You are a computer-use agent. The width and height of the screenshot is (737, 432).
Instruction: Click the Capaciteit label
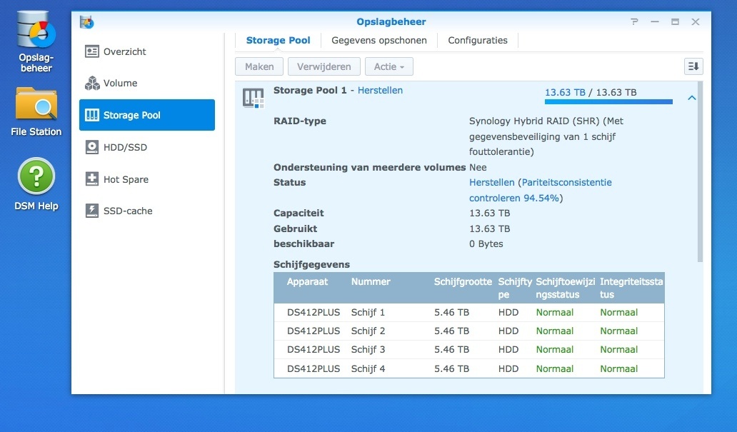pyautogui.click(x=299, y=213)
